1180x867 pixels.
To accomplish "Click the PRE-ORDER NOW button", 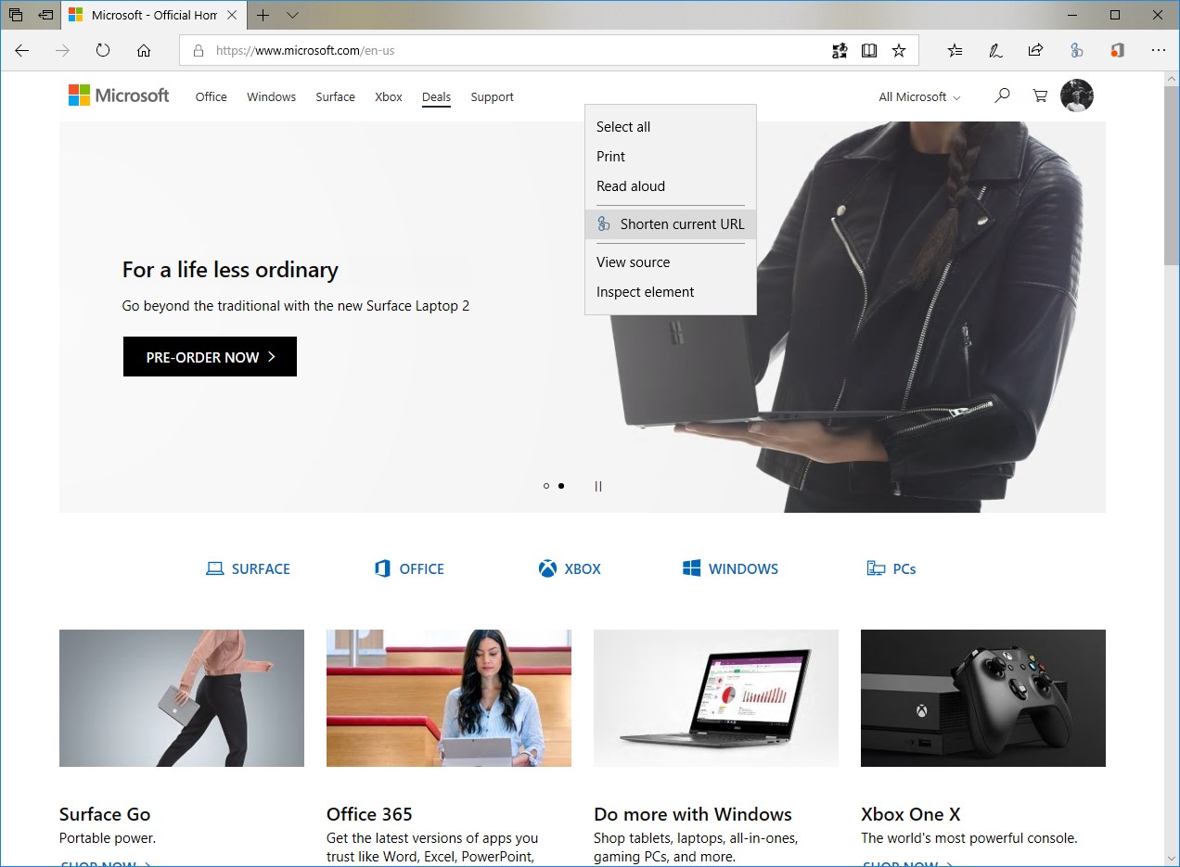I will [210, 357].
